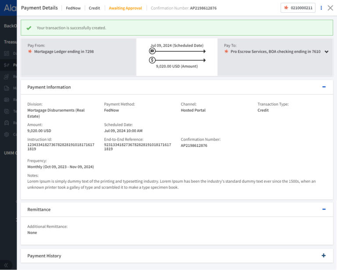Viewport: 337px width, 270px height.
Task: Click the dollar amount circle icon
Action: (152, 60)
